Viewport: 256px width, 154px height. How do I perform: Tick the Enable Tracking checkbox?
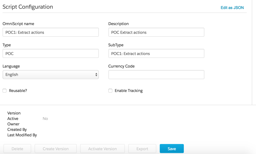[110, 91]
